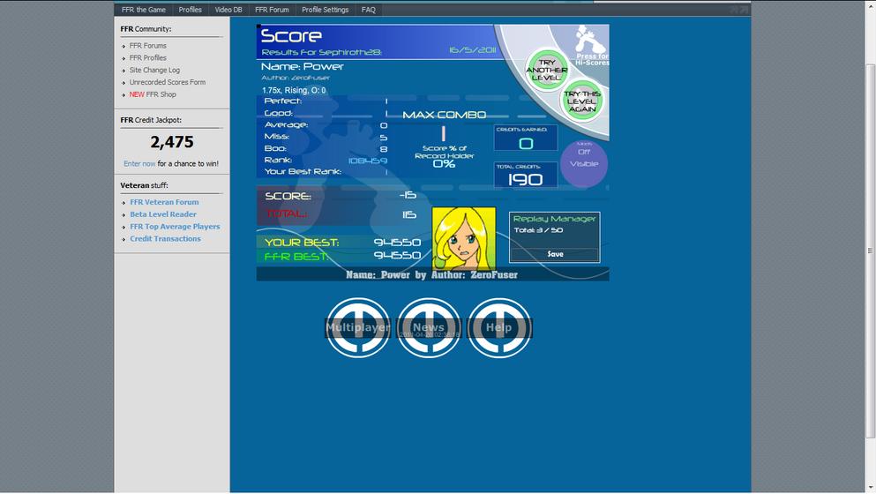Click the Try Another Level green button
Image resolution: width=876 pixels, height=494 pixels.
pos(546,70)
